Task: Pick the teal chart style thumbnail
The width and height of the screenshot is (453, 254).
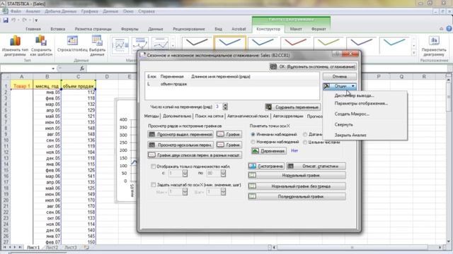Action: point(394,44)
